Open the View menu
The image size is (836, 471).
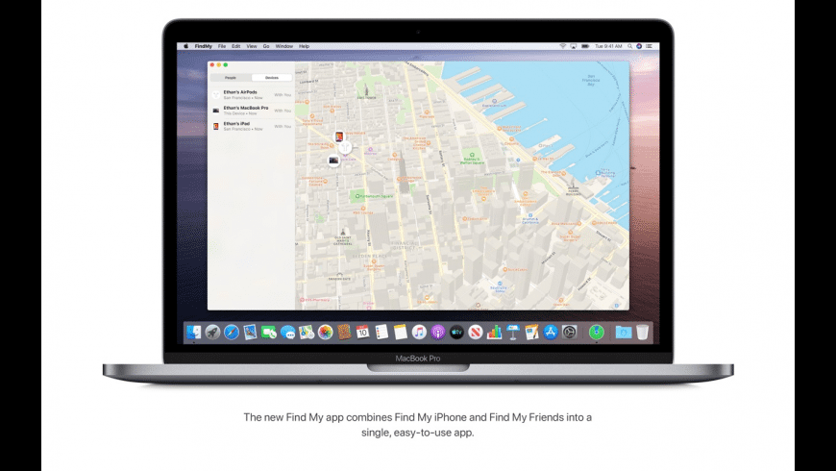[x=252, y=46]
